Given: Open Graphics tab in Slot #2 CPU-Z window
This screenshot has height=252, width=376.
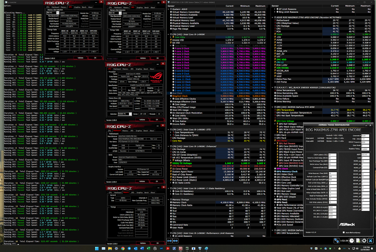Looking at the screenshot, I should tap(140, 8).
